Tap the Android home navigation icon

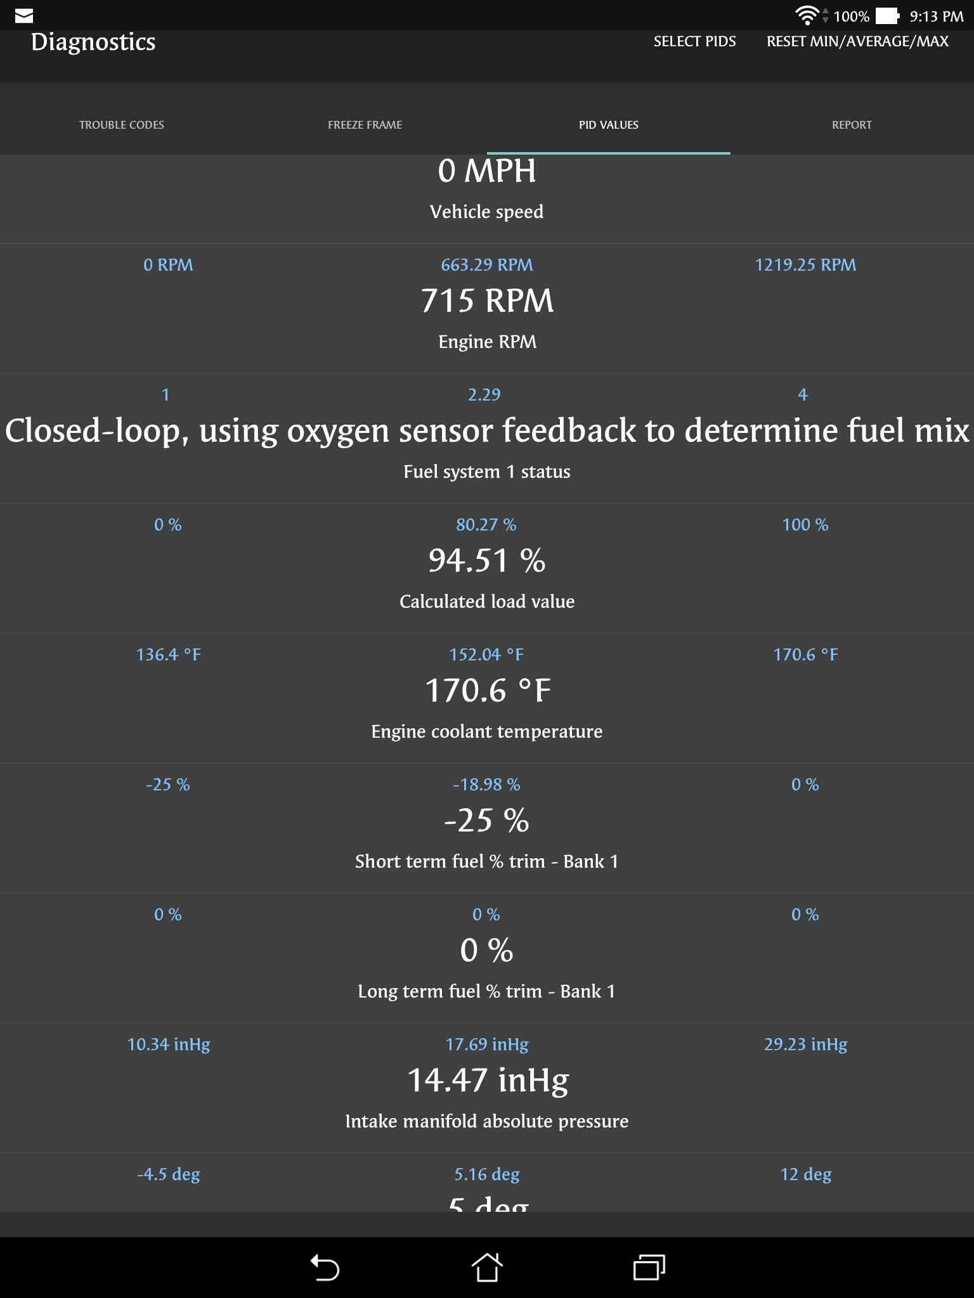(486, 1268)
